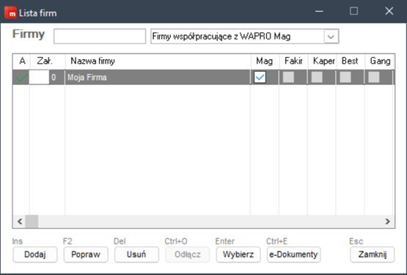This screenshot has width=407, height=275.
Task: Click the horizontal scrollbar thumb
Action: point(32,221)
